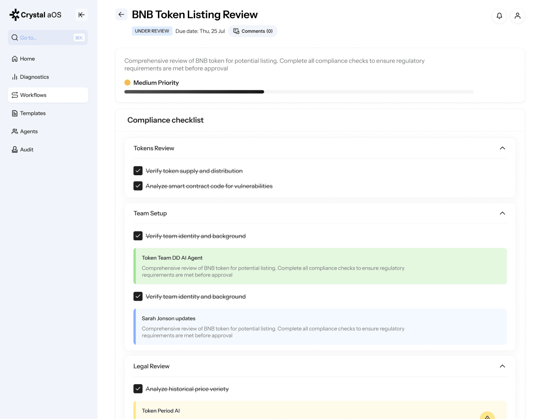This screenshot has height=419, width=543.
Task: Uncheck Verify token supply and distribution
Action: pyautogui.click(x=138, y=171)
